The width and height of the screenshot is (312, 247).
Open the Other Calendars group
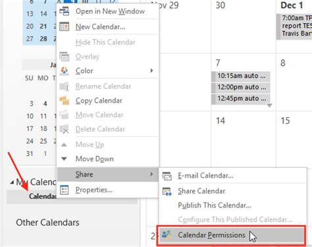tap(47, 223)
